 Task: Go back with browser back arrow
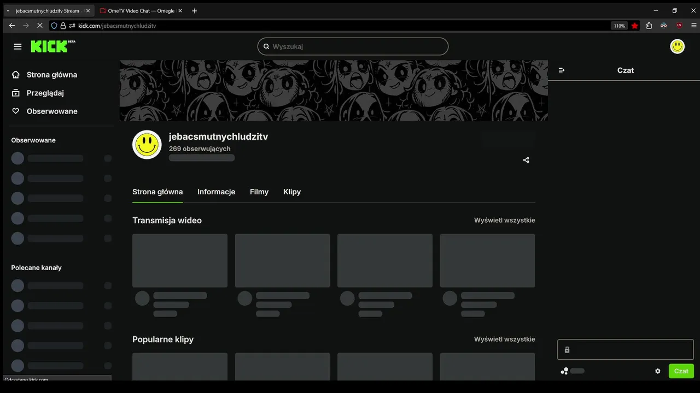click(12, 26)
